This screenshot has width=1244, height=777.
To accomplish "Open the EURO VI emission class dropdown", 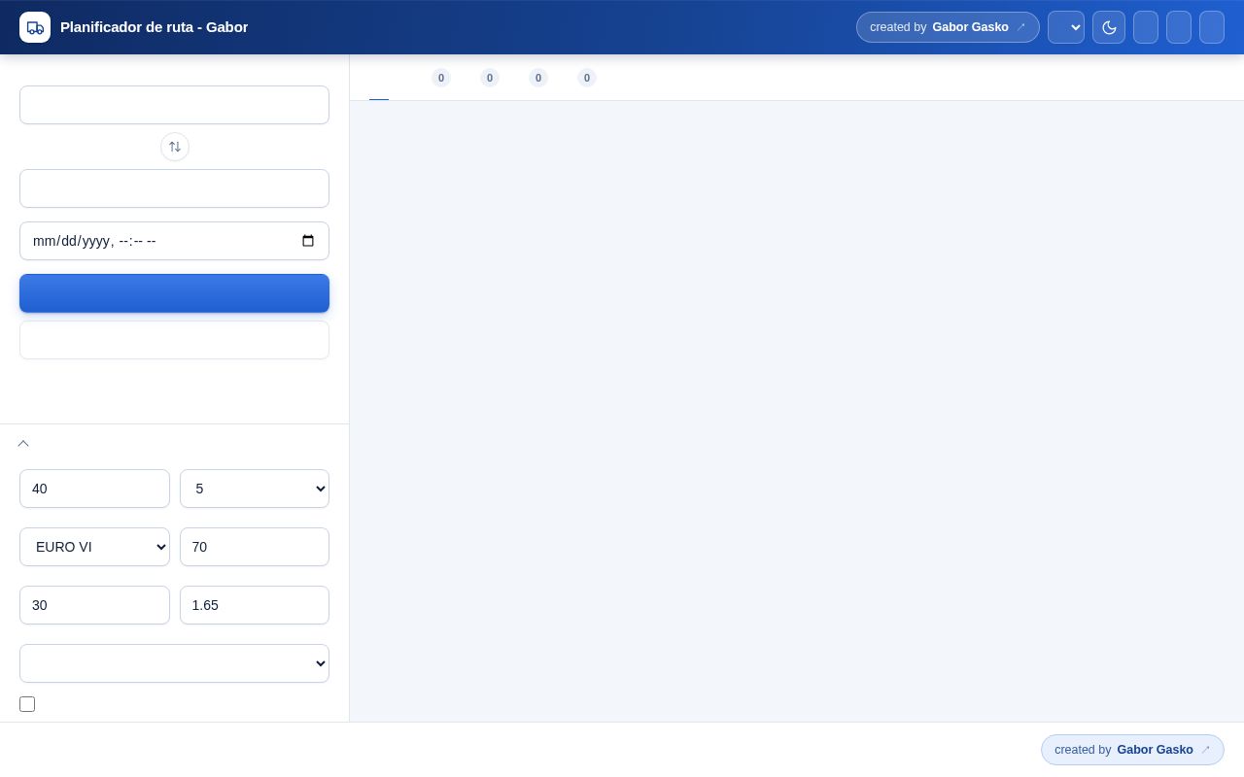I will pos(94,547).
